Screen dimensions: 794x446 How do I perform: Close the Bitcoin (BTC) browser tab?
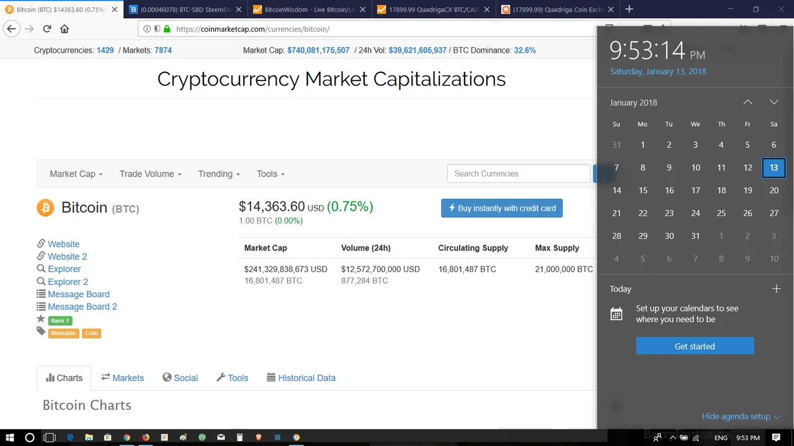click(114, 9)
